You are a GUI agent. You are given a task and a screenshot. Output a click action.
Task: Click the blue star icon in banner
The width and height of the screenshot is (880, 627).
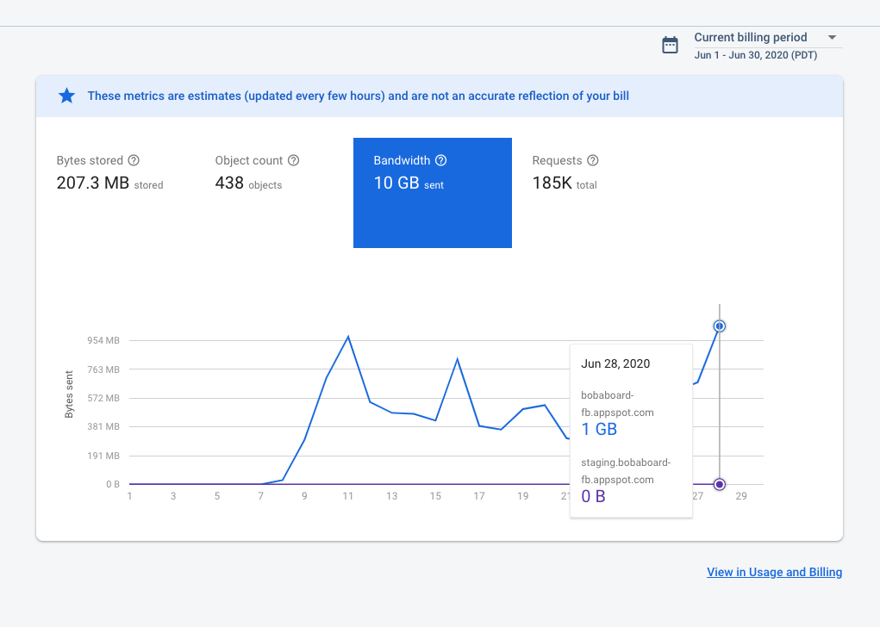[66, 96]
